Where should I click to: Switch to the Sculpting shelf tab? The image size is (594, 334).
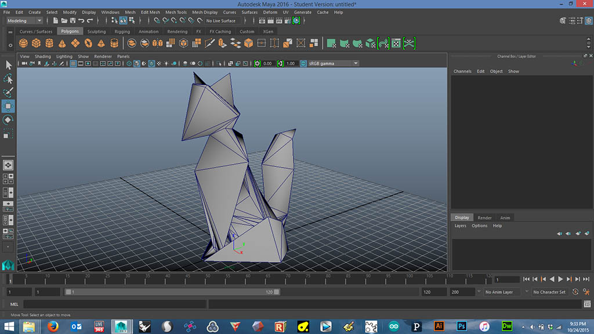pyautogui.click(x=96, y=31)
